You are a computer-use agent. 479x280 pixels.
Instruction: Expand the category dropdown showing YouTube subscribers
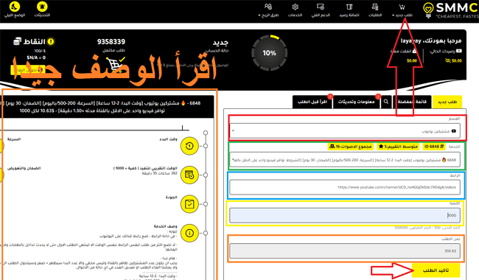345,131
